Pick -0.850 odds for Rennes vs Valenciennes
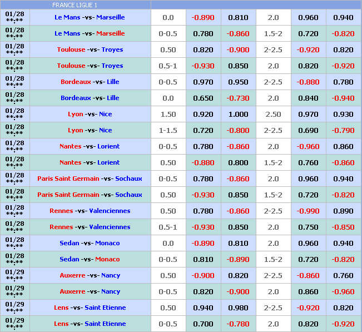Viewport: 362px width, 332px height. click(x=343, y=227)
